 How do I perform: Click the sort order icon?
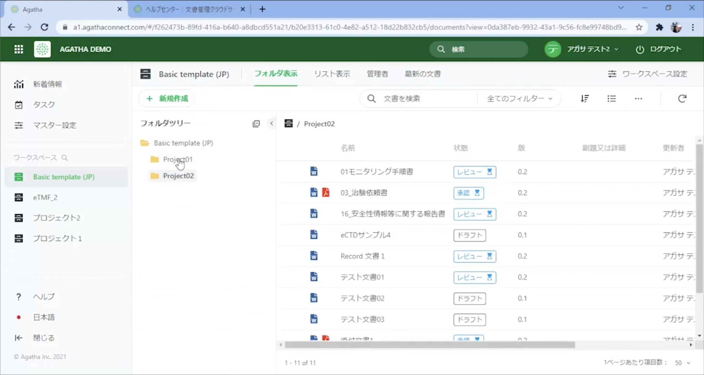585,98
